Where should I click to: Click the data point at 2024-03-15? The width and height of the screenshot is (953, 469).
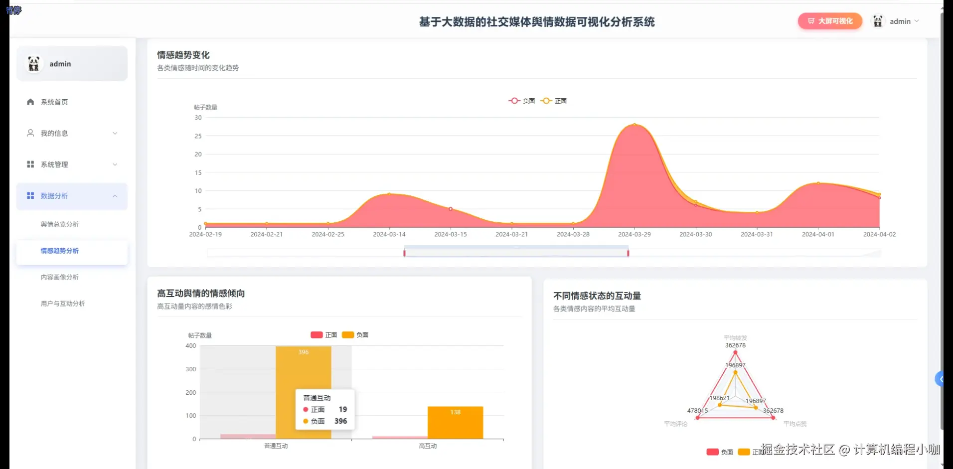(451, 209)
